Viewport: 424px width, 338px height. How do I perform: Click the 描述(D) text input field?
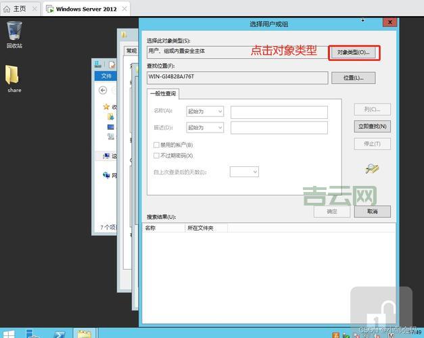click(x=279, y=128)
